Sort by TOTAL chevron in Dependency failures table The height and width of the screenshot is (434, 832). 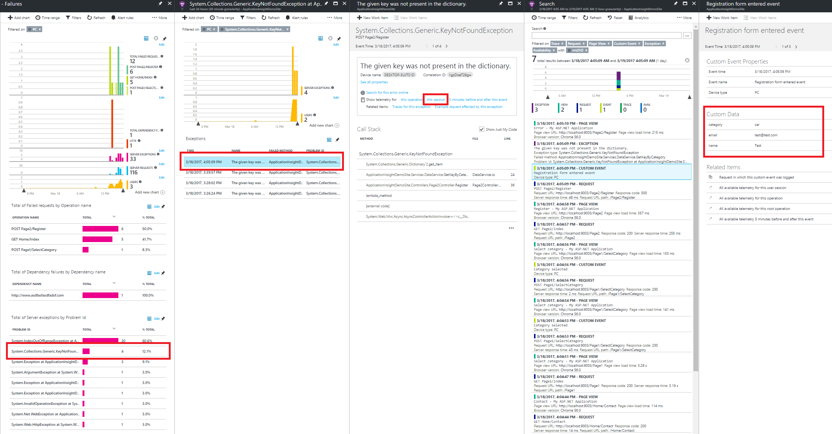point(114,283)
